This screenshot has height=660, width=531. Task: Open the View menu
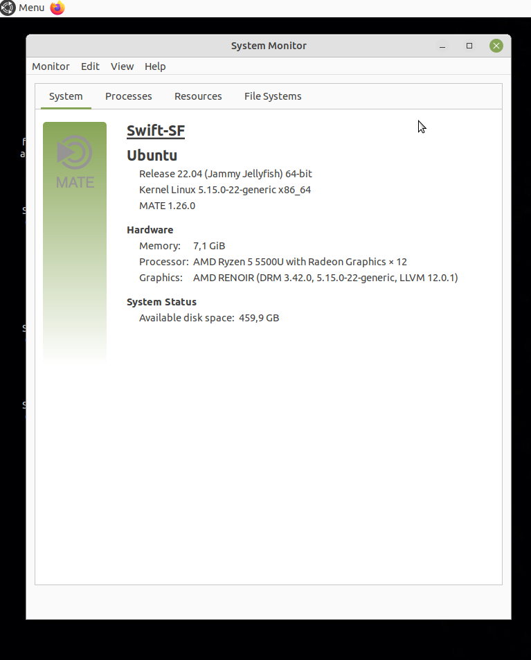pos(122,66)
